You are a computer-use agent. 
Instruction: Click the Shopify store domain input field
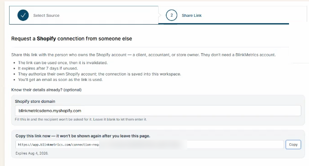pyautogui.click(x=158, y=111)
